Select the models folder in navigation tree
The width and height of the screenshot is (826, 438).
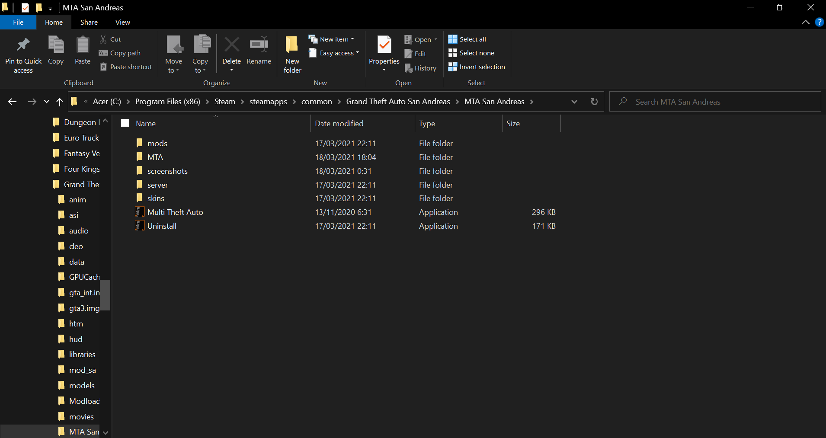(x=81, y=386)
